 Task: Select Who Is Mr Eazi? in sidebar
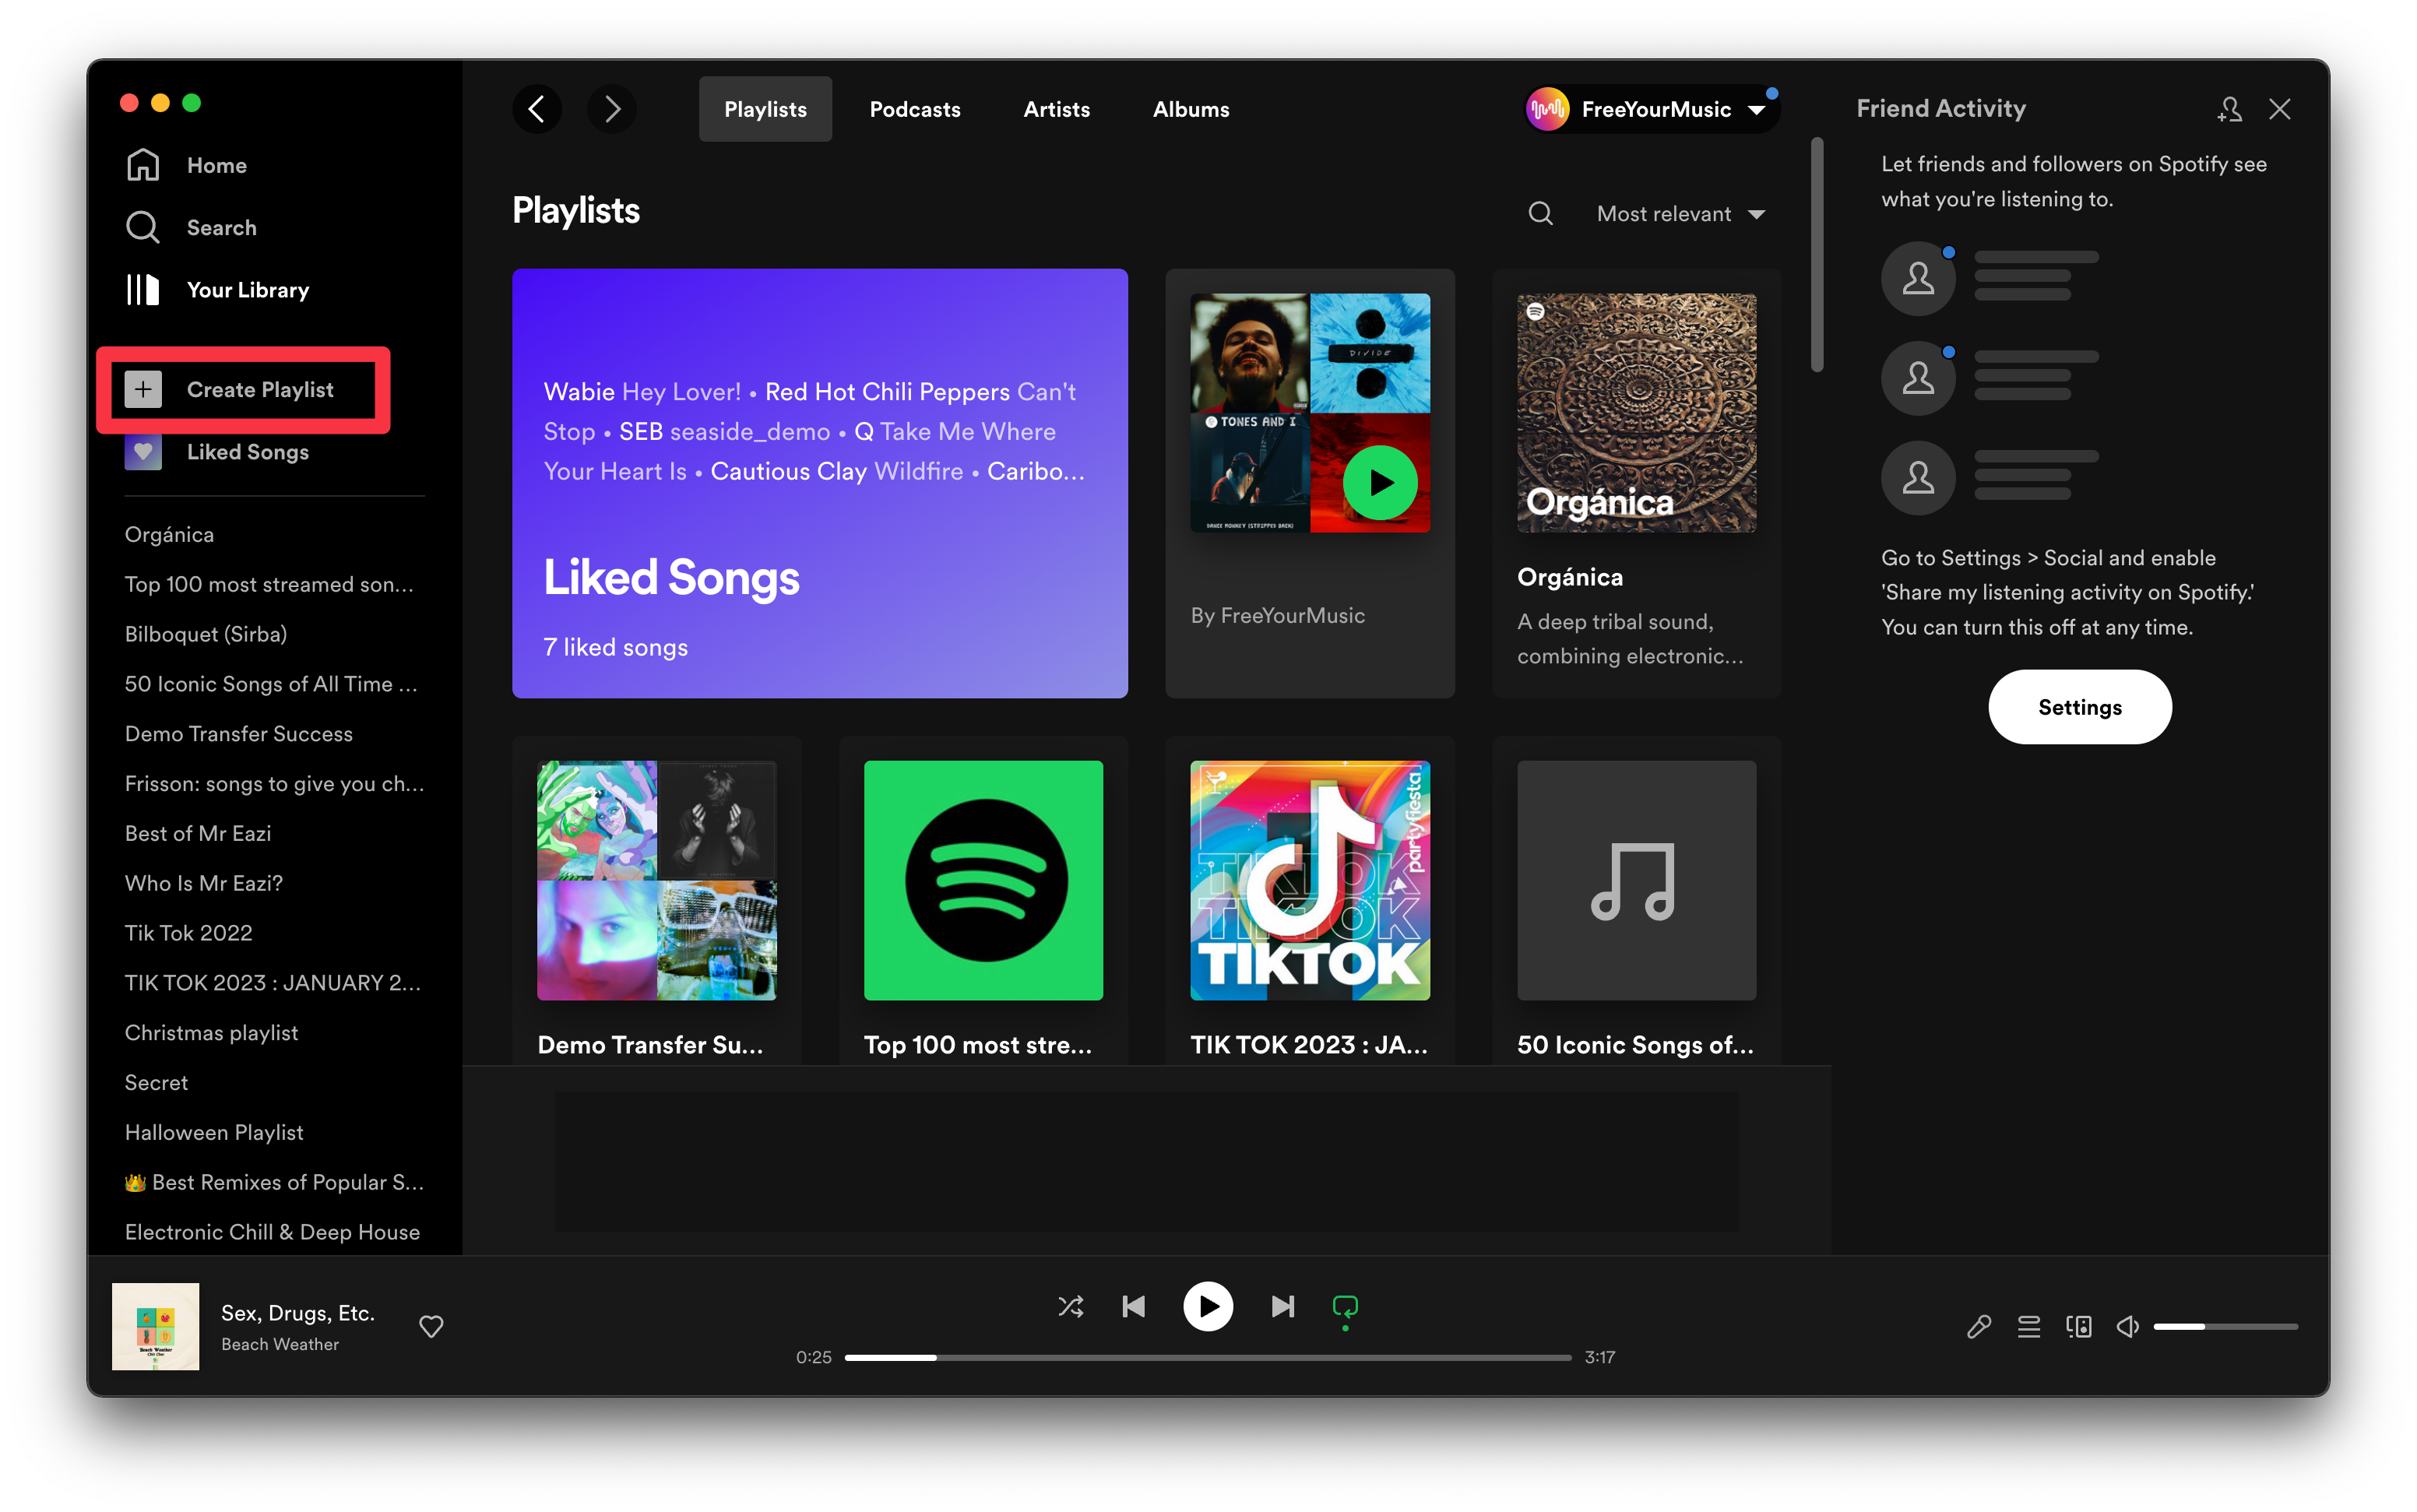204,883
